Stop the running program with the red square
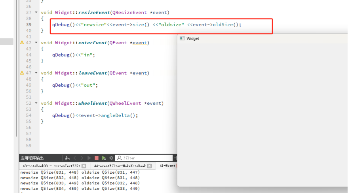348x193 pixels. [x=96, y=158]
